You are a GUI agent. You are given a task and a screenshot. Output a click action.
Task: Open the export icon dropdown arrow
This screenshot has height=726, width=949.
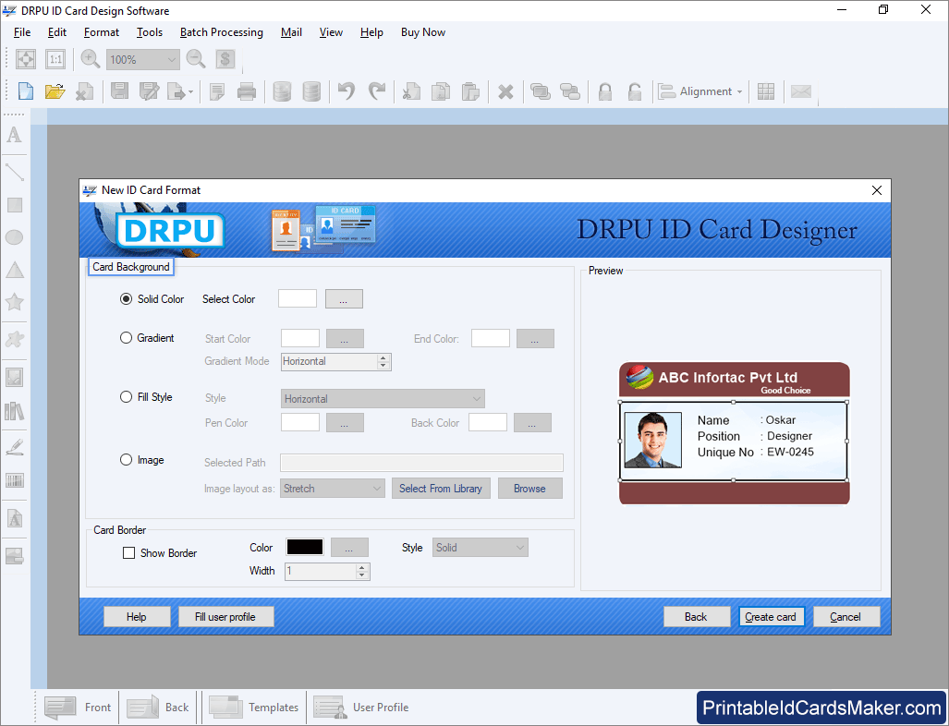pyautogui.click(x=190, y=92)
